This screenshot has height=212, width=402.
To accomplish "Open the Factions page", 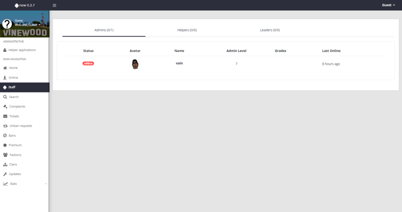I will (15, 155).
